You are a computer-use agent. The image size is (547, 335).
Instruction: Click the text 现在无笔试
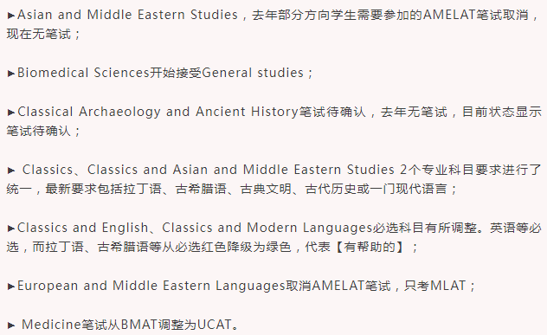[39, 35]
